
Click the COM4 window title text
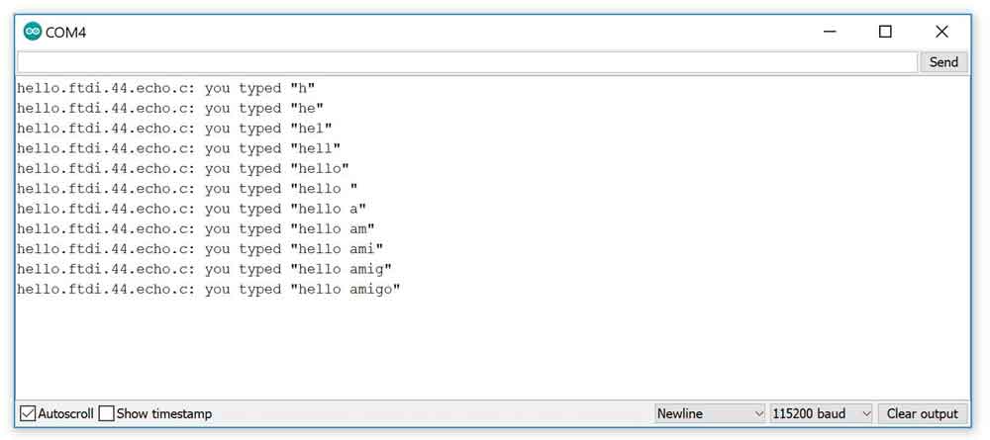(67, 32)
